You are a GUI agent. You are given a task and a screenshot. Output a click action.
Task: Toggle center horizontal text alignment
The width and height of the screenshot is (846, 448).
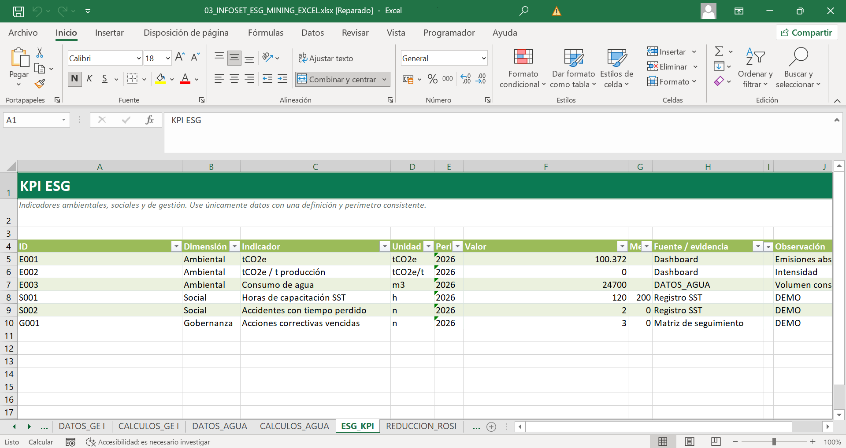pos(234,79)
